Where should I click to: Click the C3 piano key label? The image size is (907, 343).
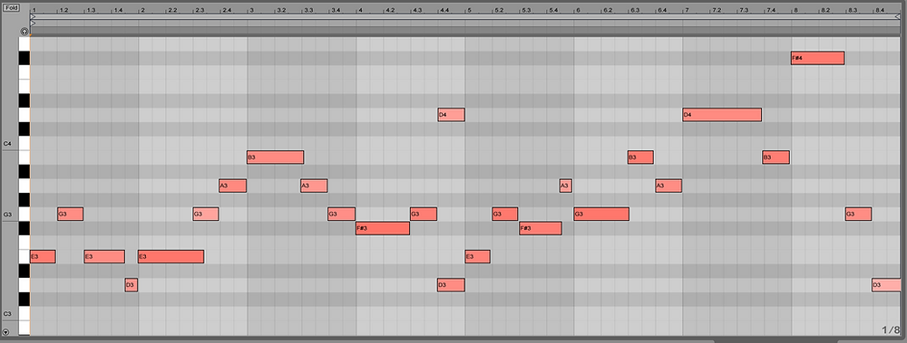(x=7, y=314)
